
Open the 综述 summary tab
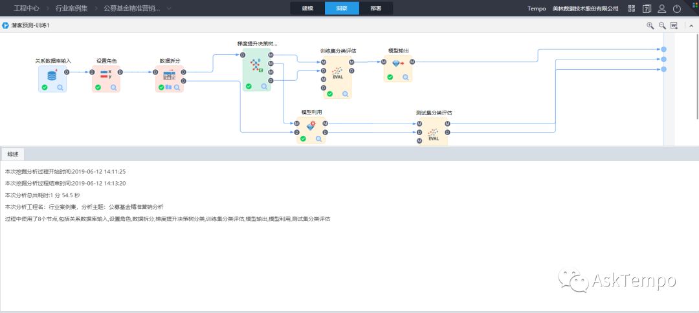coord(13,154)
